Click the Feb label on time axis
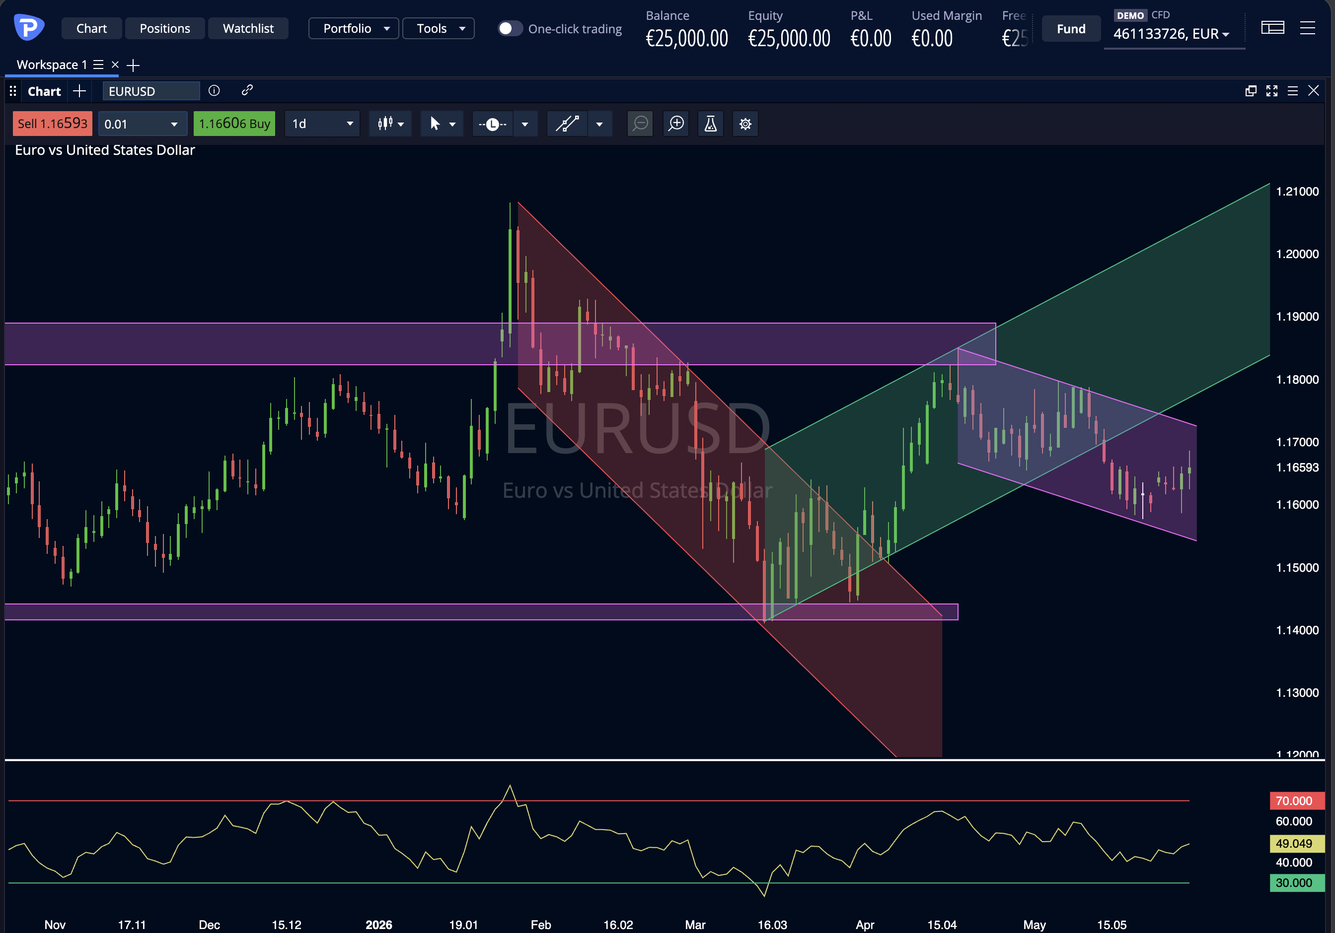Screen dimensions: 1335x933 coord(541,924)
